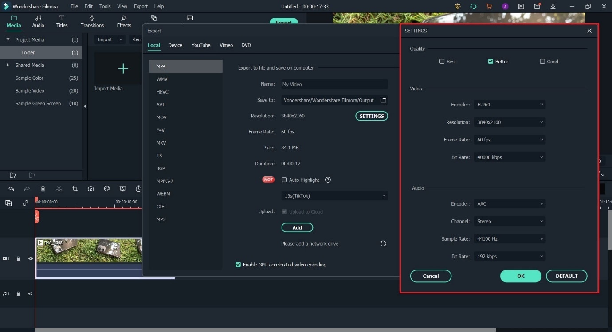Confirm settings with the OK button
This screenshot has height=332, width=612.
click(x=521, y=276)
